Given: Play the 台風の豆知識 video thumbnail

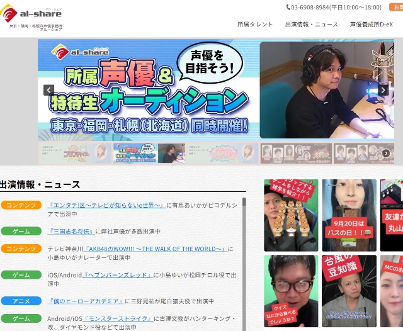Looking at the screenshot, I should [349, 290].
